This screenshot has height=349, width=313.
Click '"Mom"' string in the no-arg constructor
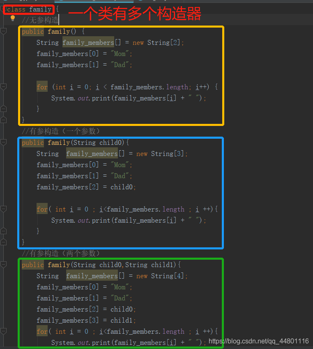[x=120, y=54]
